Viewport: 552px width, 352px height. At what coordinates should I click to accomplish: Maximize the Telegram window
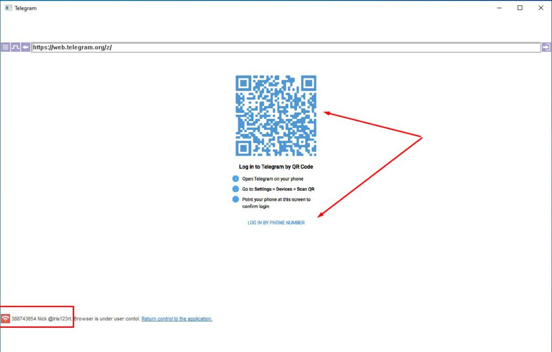[520, 8]
